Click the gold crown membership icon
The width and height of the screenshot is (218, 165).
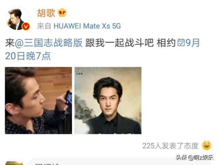tap(62, 13)
